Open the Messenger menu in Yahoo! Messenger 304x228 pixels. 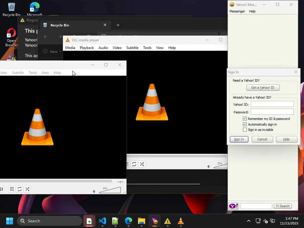(237, 11)
